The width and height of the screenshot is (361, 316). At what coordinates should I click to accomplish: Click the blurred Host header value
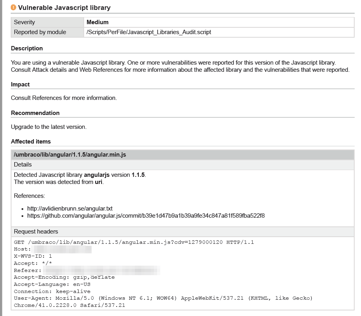[62, 249]
